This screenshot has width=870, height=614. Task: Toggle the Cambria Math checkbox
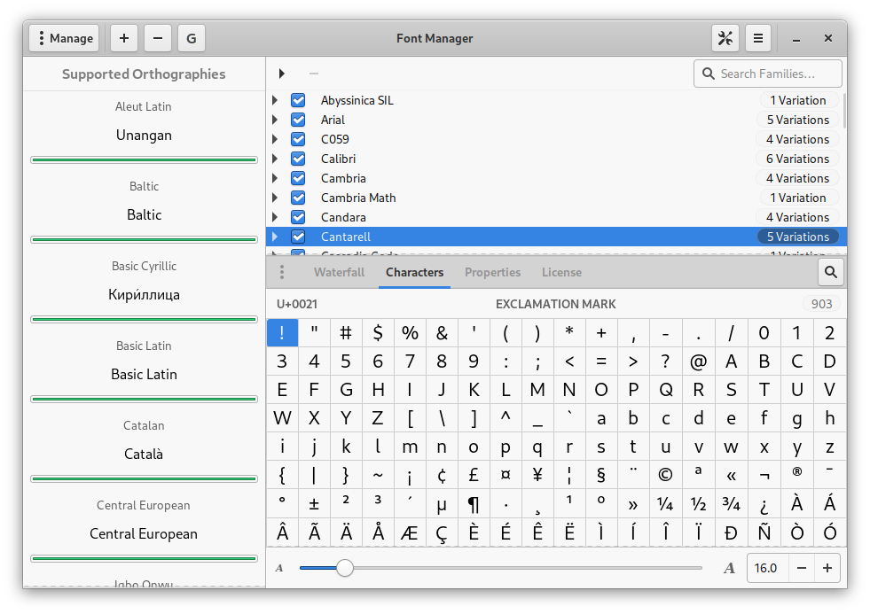[x=298, y=198]
